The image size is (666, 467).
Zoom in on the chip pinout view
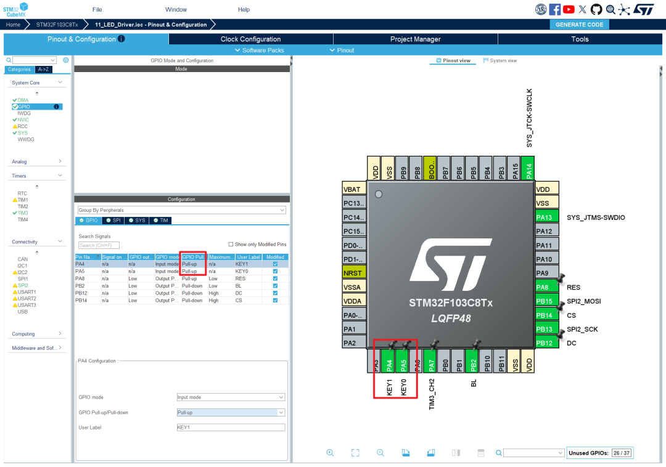click(x=330, y=453)
